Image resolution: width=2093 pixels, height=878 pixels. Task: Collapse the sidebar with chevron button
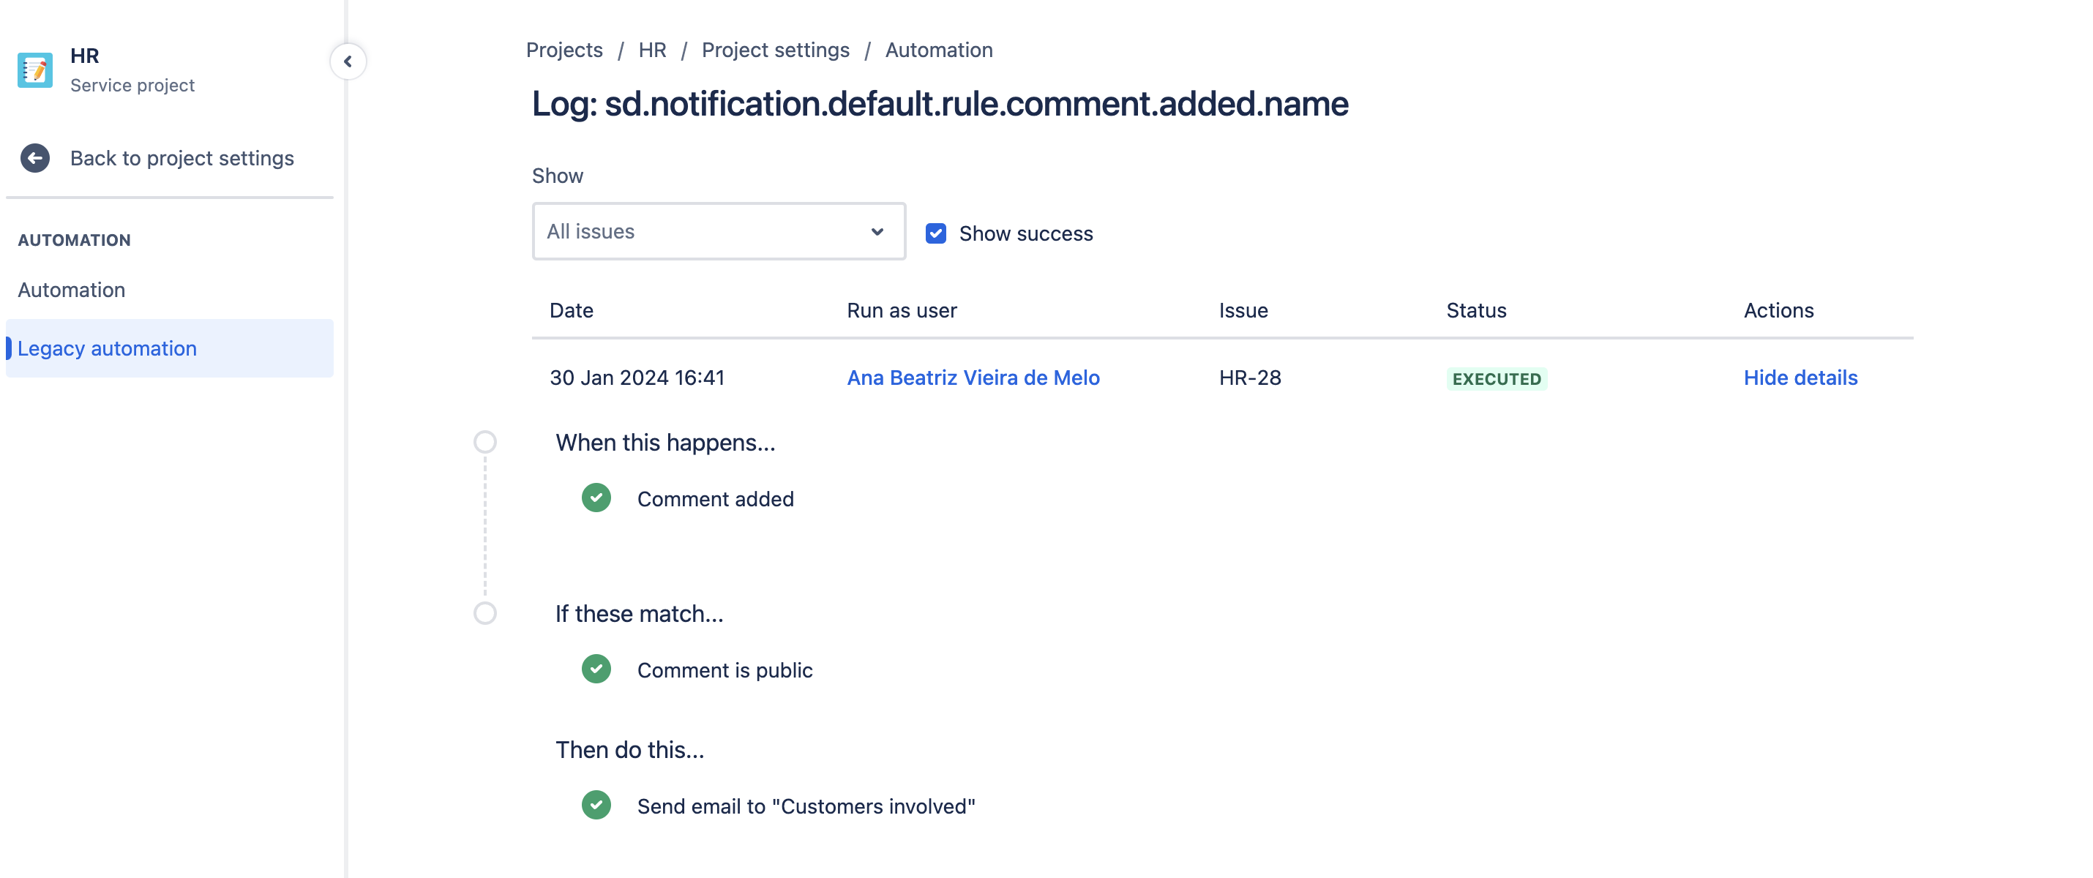[348, 61]
